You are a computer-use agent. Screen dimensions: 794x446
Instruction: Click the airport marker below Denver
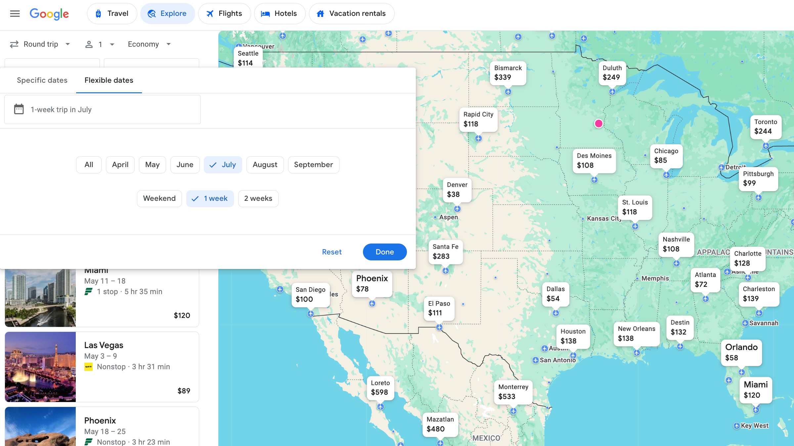point(457,209)
